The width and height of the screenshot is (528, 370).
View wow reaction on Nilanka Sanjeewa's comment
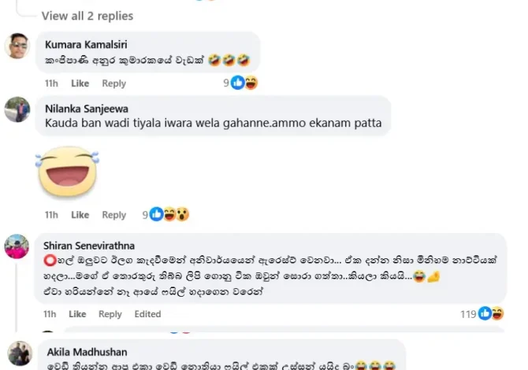(183, 214)
